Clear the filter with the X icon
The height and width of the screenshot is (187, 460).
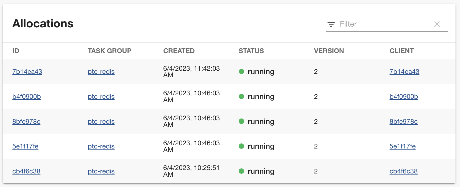[x=437, y=24]
